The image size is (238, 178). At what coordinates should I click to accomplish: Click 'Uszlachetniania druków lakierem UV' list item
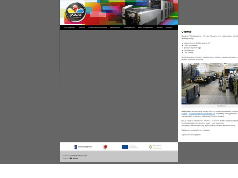[x=197, y=43]
